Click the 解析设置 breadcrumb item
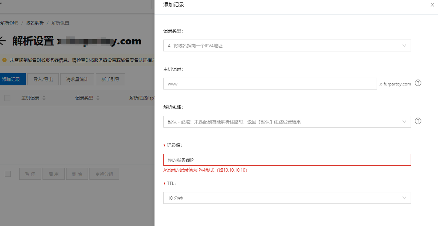 click(x=60, y=23)
